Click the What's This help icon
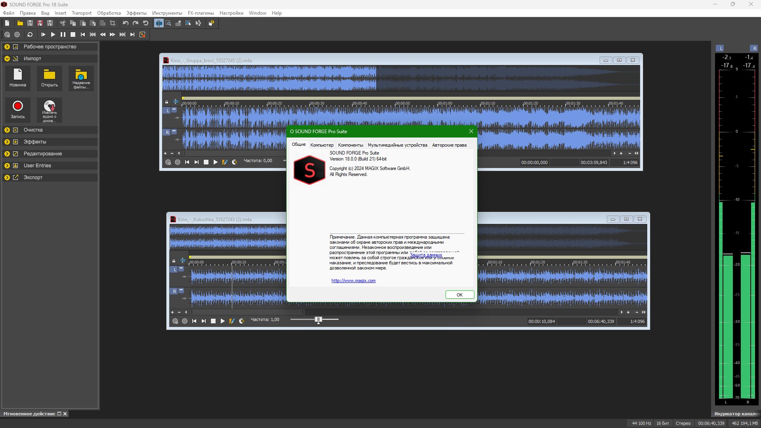The height and width of the screenshot is (428, 761). coord(211,23)
